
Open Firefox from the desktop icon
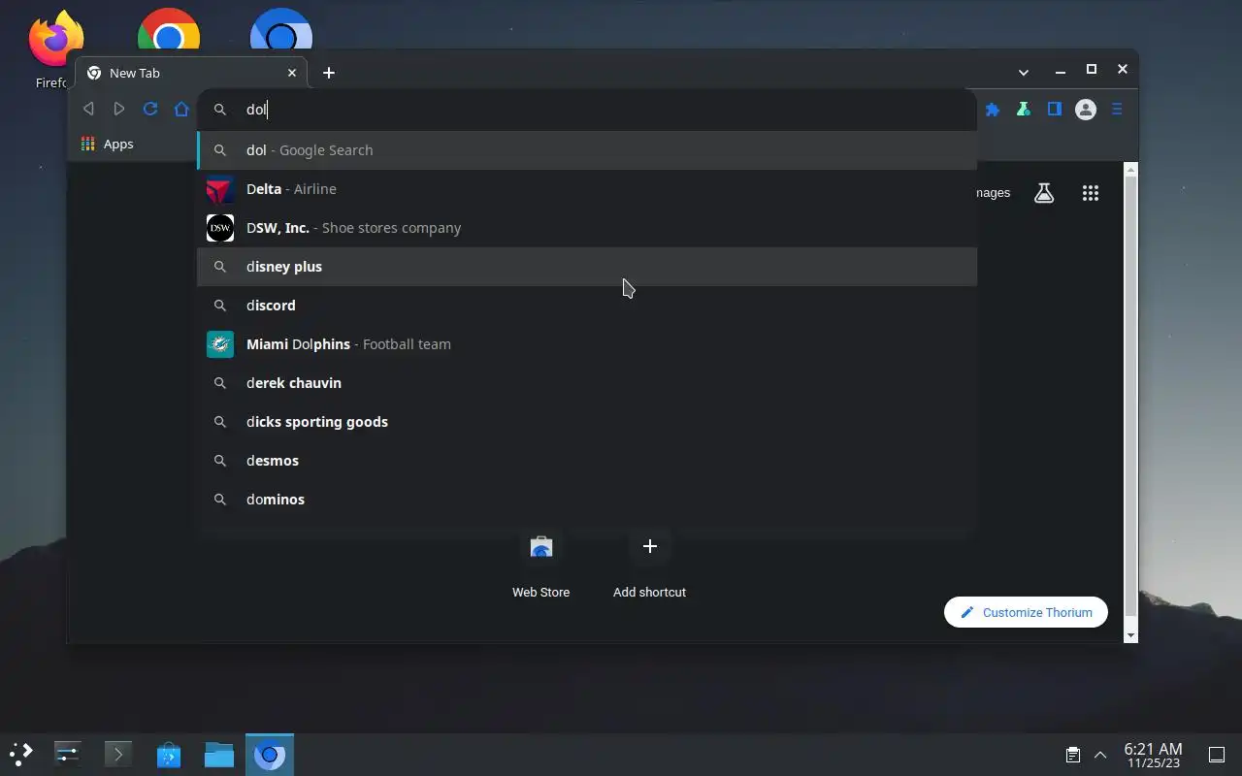(x=55, y=48)
